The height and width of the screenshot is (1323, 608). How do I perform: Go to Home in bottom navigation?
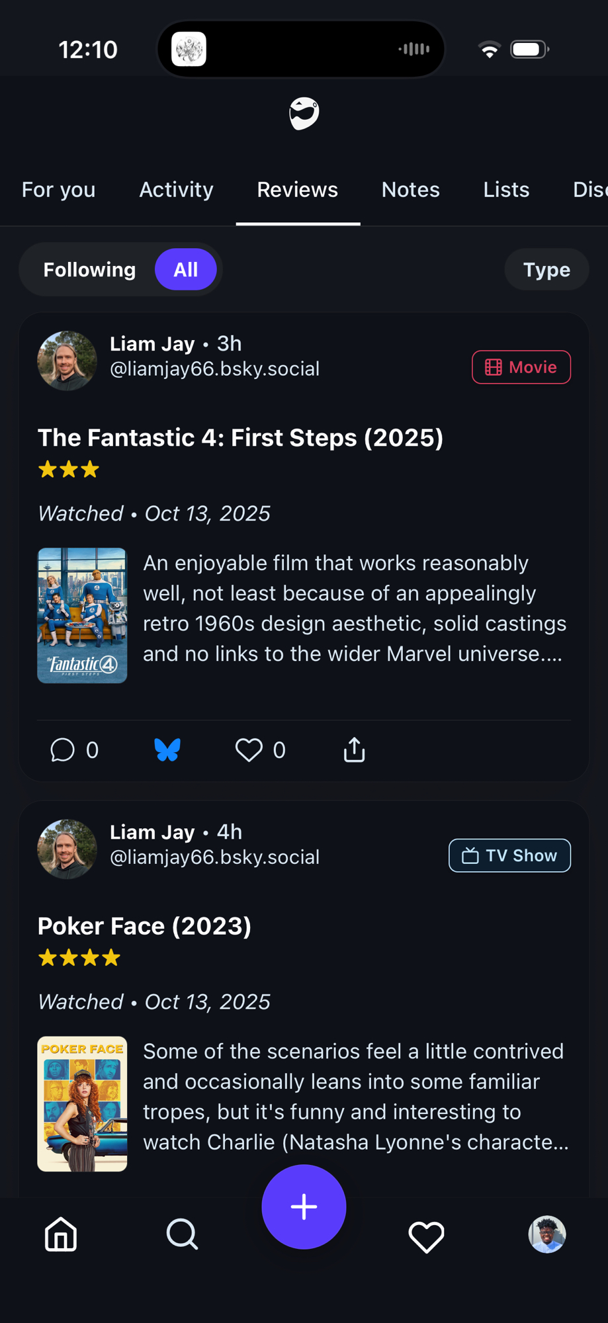61,1234
